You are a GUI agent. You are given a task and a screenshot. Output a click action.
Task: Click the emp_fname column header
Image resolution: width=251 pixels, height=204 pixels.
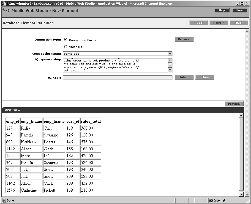click(31, 121)
